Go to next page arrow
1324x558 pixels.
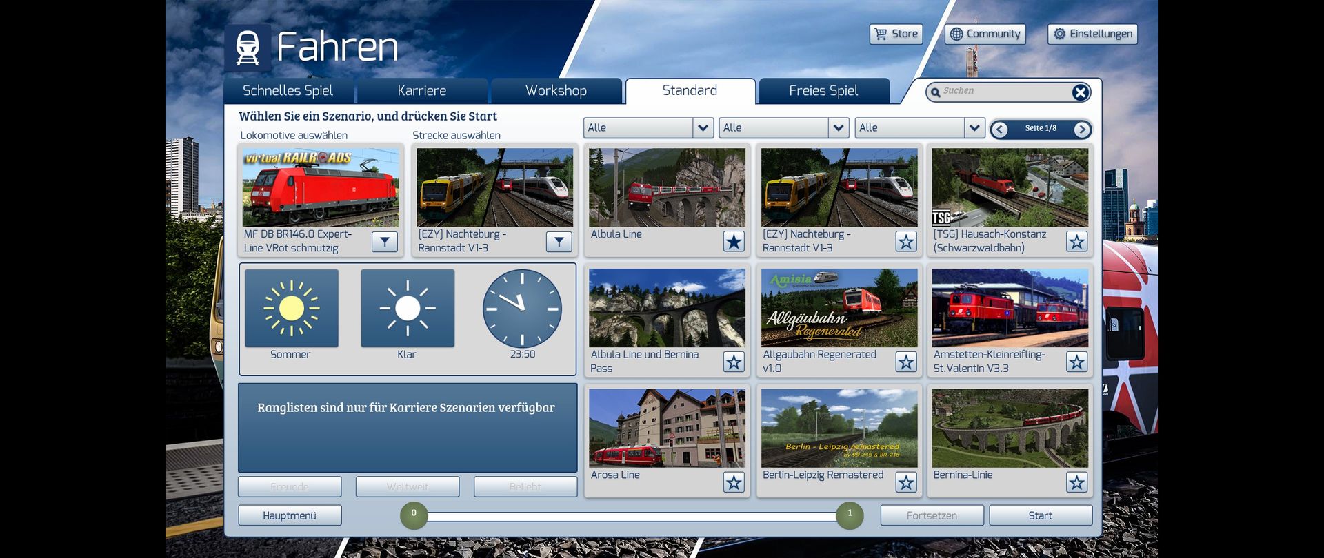(1081, 129)
